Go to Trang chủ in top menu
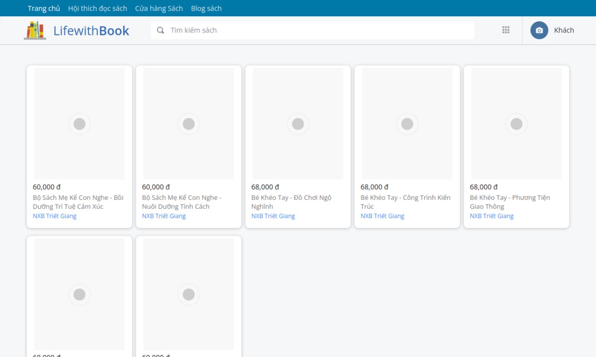This screenshot has width=596, height=357. (44, 8)
